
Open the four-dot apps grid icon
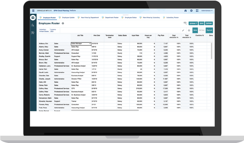coord(197,11)
